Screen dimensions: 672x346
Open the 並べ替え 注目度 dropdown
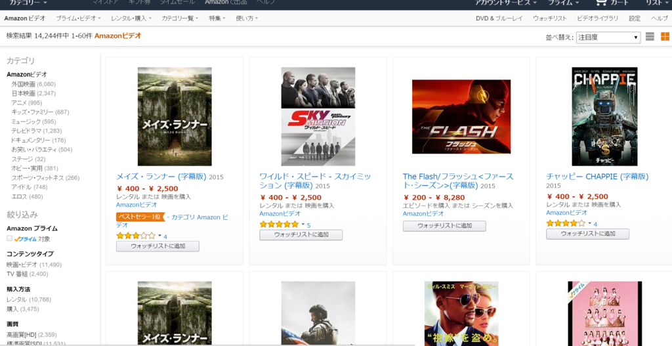pos(608,37)
